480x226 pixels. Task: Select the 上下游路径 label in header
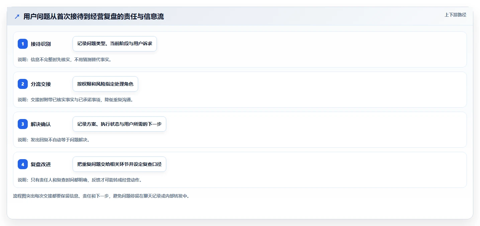click(x=455, y=15)
